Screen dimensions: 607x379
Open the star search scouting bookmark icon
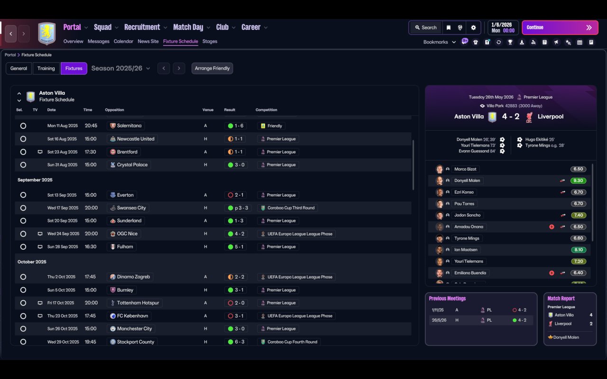[568, 42]
